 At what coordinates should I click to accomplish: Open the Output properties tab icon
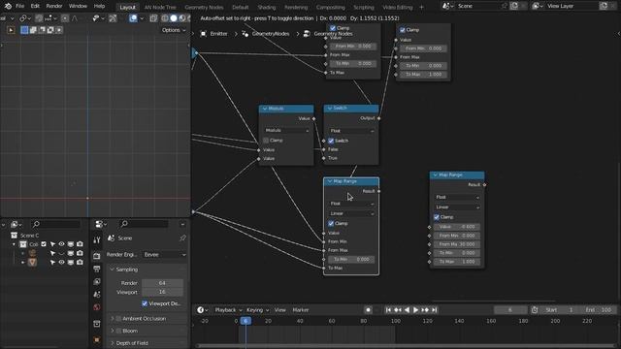coord(97,270)
